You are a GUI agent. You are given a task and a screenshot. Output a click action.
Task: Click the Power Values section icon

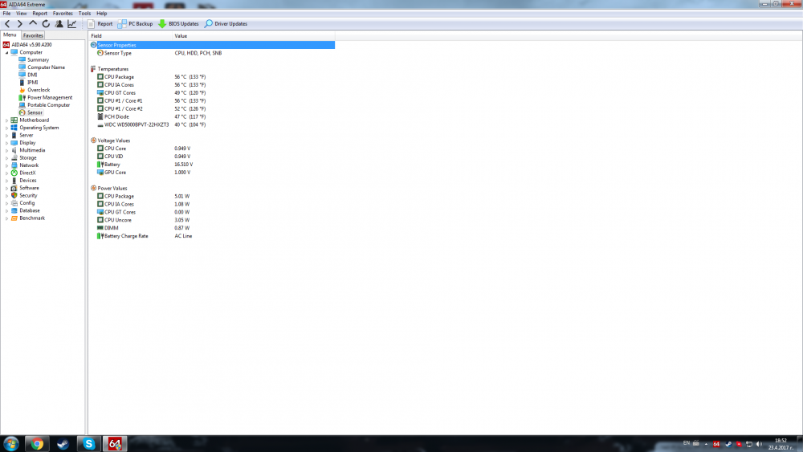point(93,188)
